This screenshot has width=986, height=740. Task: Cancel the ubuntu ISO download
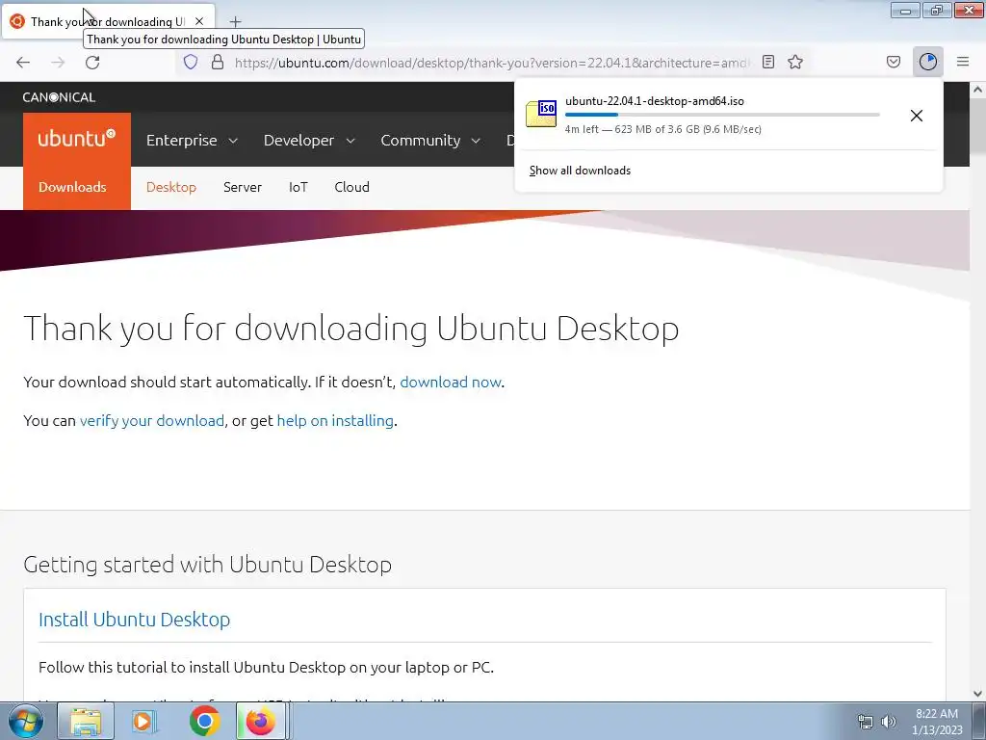pos(917,116)
